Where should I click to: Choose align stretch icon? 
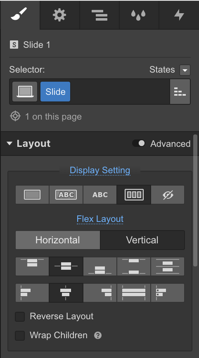pos(134,293)
